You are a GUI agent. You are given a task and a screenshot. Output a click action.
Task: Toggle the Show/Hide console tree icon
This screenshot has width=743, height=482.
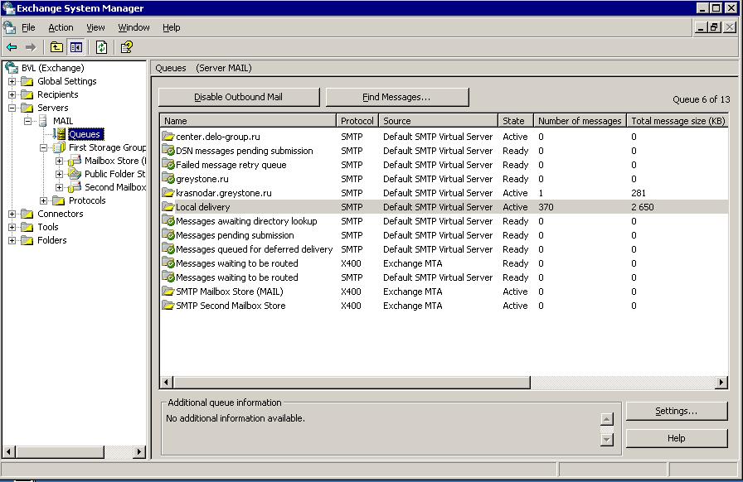tap(75, 47)
